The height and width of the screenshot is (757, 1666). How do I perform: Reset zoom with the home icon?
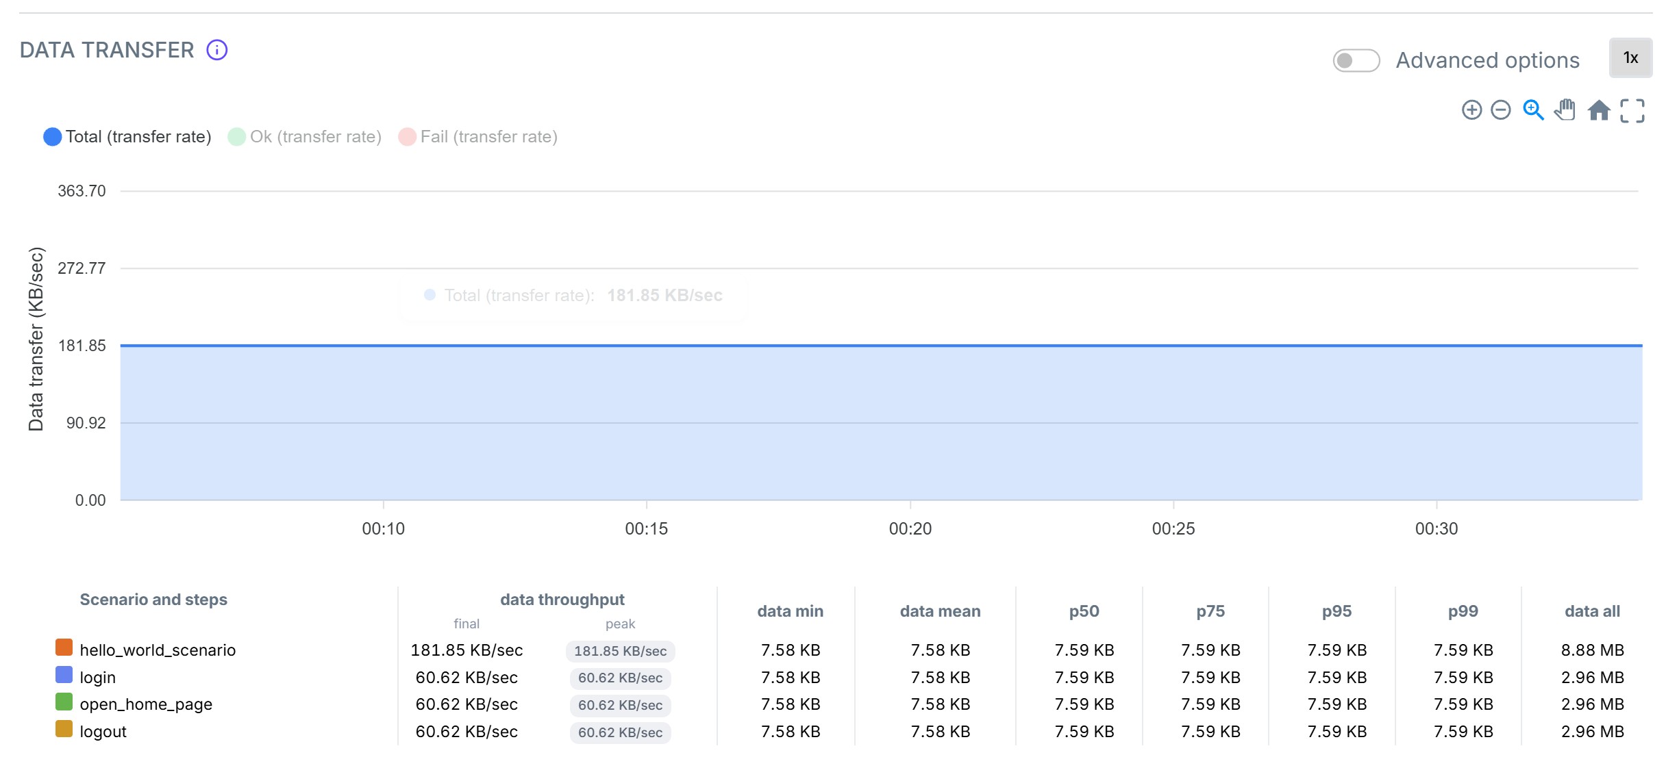1599,110
